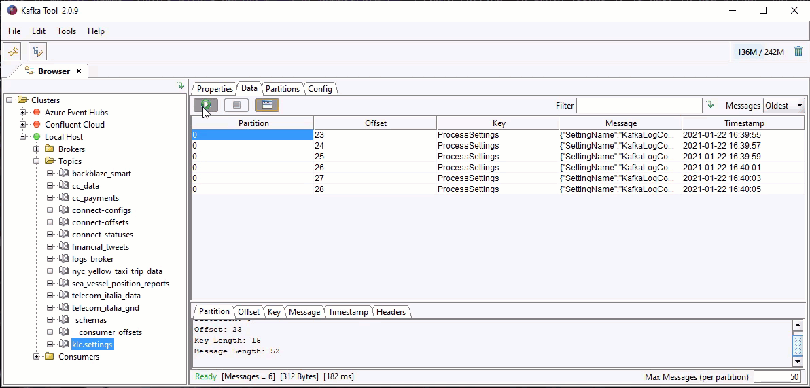The width and height of the screenshot is (810, 388).
Task: Select the cc_payments topic
Action: click(x=96, y=198)
